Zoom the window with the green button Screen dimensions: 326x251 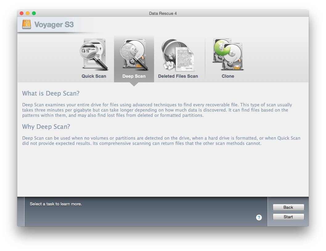tap(34, 13)
